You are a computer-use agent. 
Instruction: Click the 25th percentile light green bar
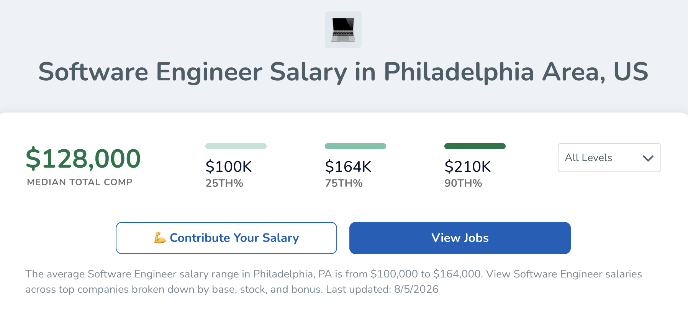pos(236,146)
